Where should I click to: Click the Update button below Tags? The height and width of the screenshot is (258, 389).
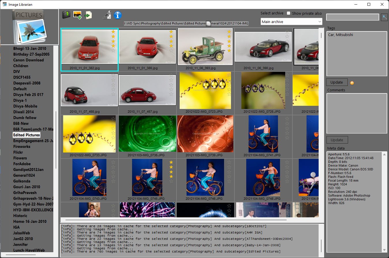[x=337, y=82]
